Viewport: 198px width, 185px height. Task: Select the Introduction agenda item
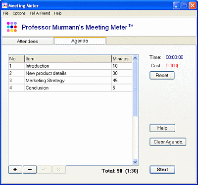coord(68,66)
